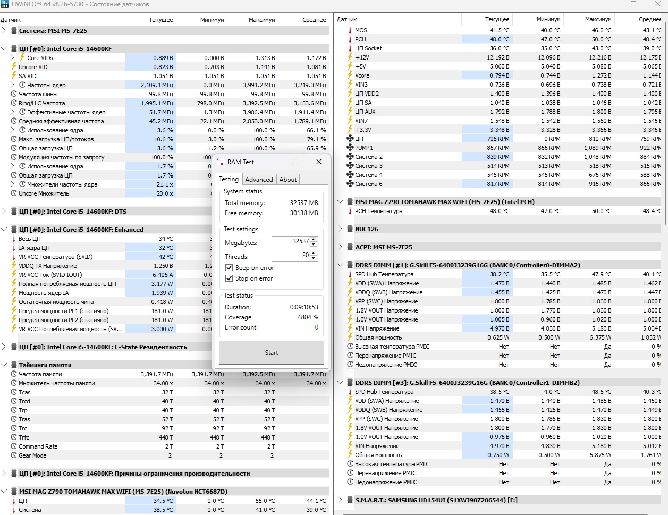Screen dimensions: 668x515
Task: Click inside the Threads input field
Action: tap(291, 256)
